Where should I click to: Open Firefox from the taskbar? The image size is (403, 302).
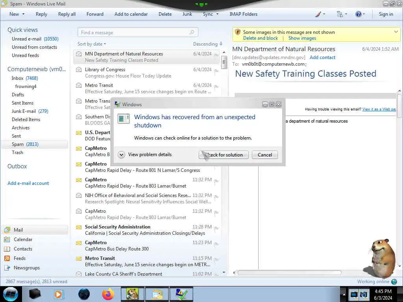click(x=108, y=294)
